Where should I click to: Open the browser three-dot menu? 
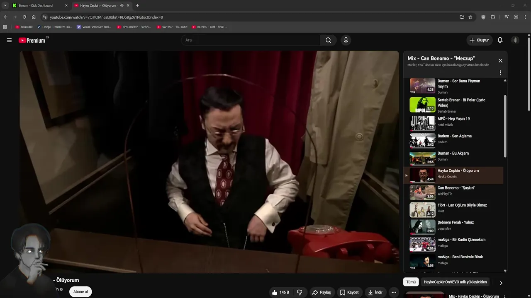pyautogui.click(x=526, y=17)
